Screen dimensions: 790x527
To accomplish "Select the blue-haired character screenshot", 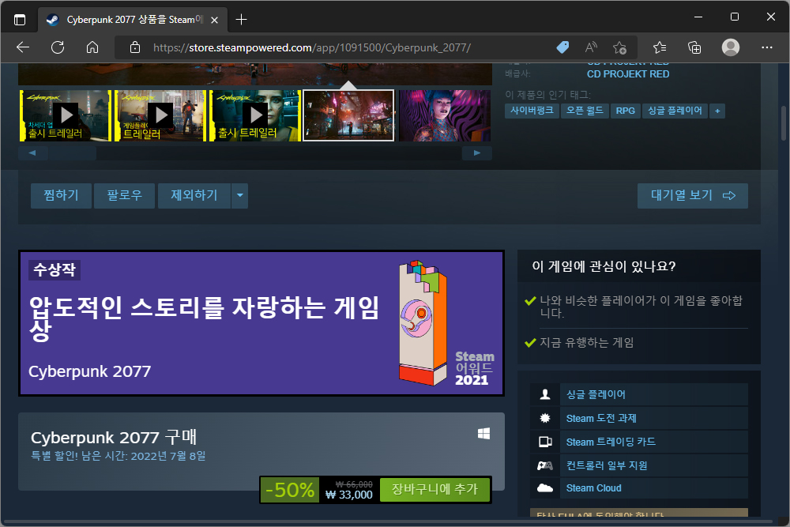I will tap(444, 116).
